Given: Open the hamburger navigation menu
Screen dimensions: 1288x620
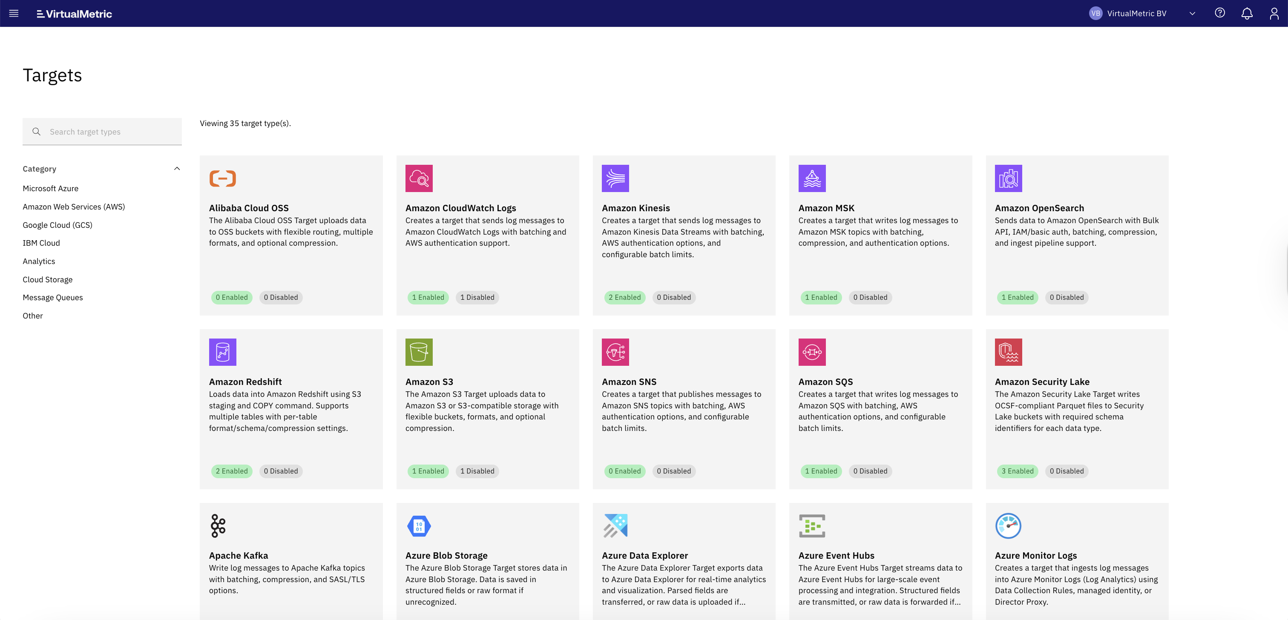Looking at the screenshot, I should (14, 14).
